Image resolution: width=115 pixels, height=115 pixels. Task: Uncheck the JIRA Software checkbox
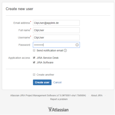[x=34, y=62]
